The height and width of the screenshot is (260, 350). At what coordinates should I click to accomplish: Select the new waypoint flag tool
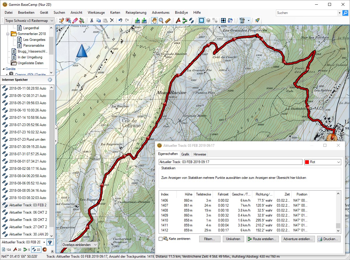[178, 20]
